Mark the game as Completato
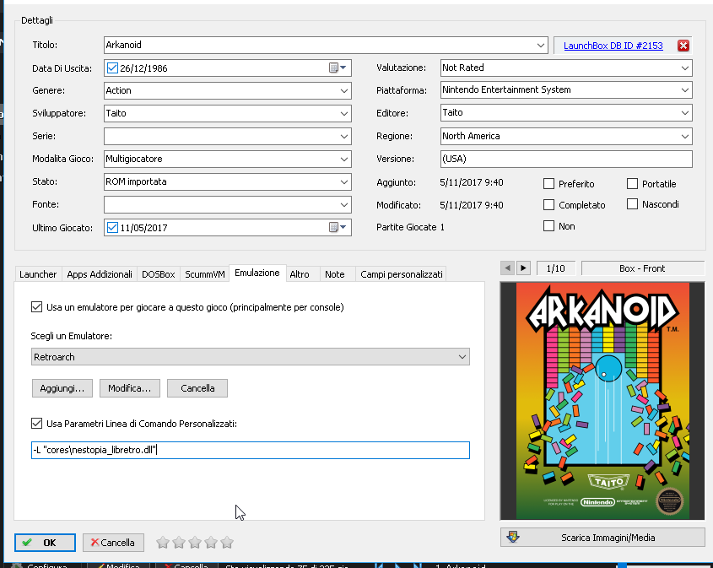The image size is (713, 568). click(548, 204)
